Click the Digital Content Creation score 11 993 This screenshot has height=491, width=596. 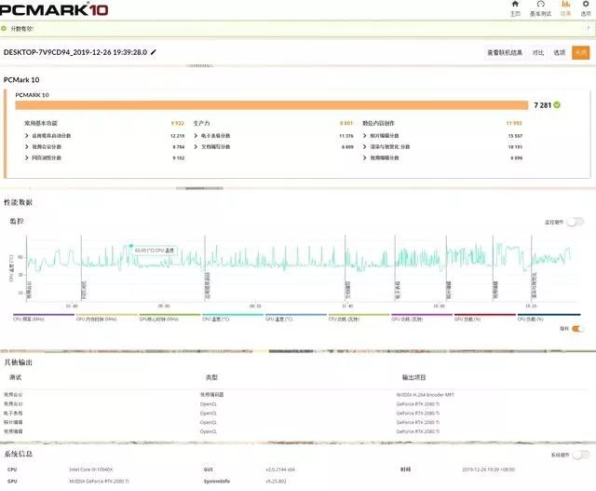pyautogui.click(x=514, y=123)
